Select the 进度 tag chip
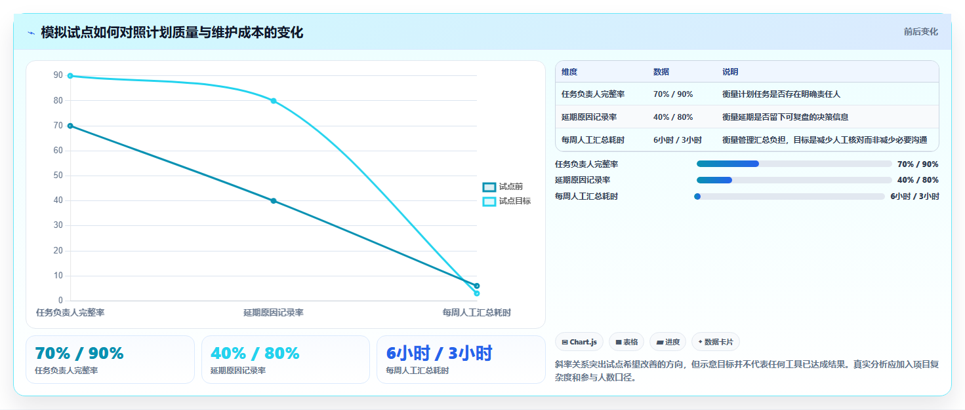The image size is (965, 410). (668, 342)
